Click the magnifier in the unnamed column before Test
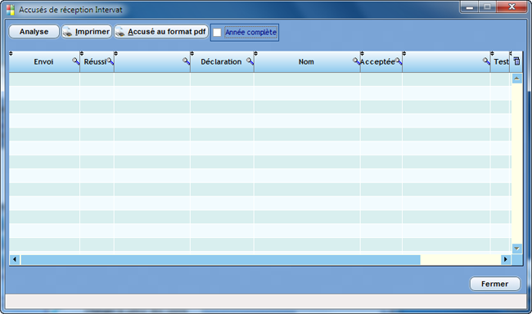The image size is (532, 314). click(x=486, y=61)
